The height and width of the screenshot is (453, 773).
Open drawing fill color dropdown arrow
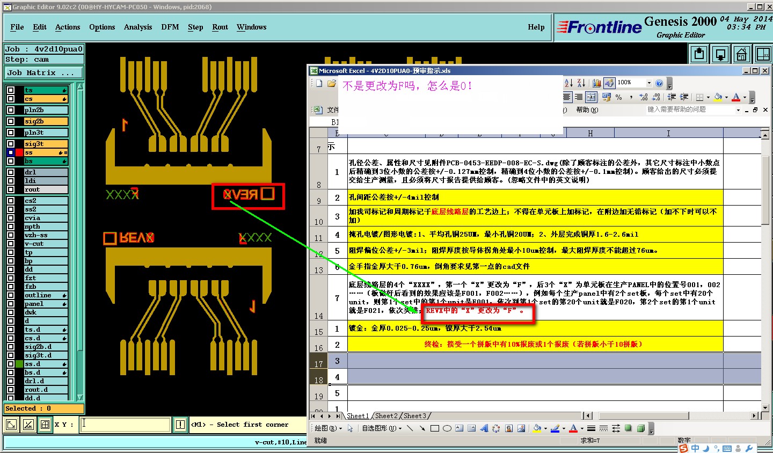pos(545,428)
